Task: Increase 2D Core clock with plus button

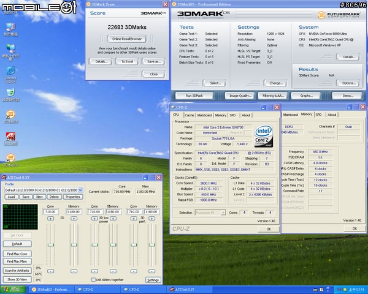Action: 50,219
